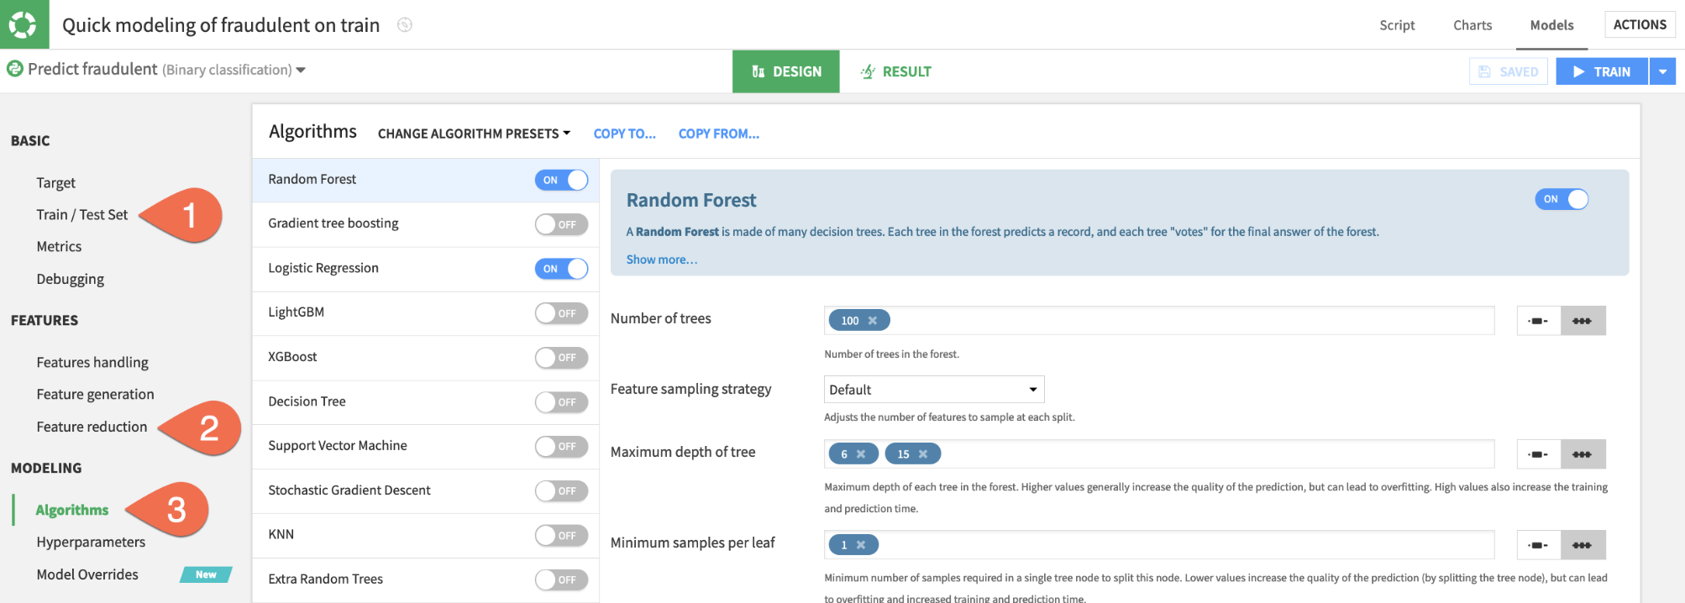This screenshot has width=1685, height=603.
Task: Click the Number of trees input field
Action: pos(1176,321)
